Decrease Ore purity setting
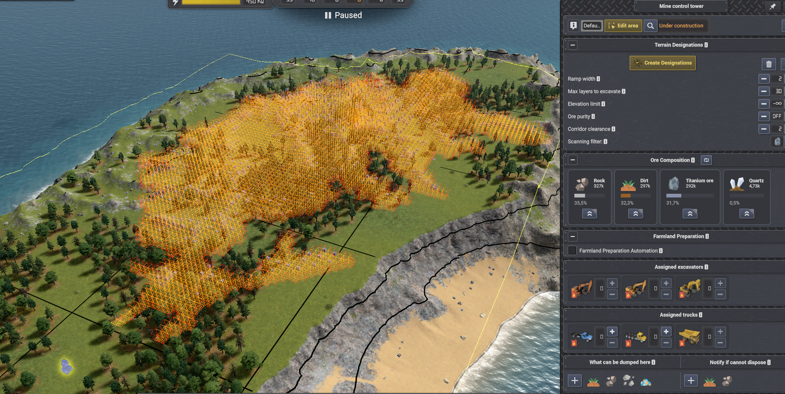This screenshot has width=785, height=394. pos(764,117)
